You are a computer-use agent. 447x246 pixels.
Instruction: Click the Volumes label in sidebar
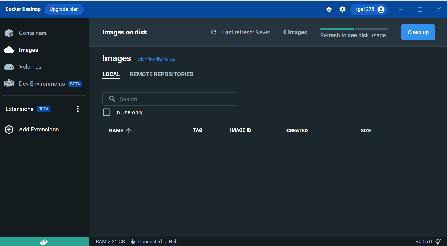(x=30, y=67)
